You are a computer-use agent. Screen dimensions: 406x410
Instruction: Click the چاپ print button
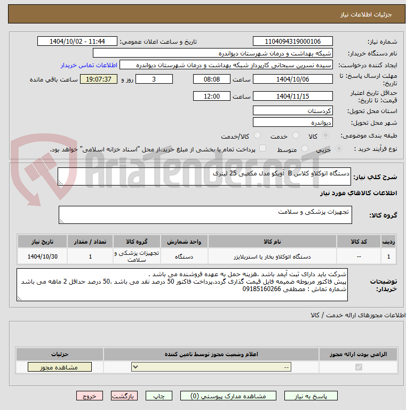point(159,396)
